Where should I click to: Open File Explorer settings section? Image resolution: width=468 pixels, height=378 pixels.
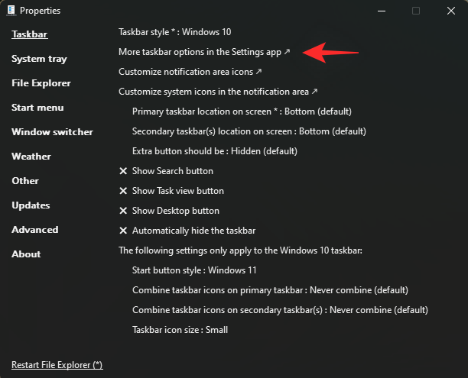[x=41, y=83]
